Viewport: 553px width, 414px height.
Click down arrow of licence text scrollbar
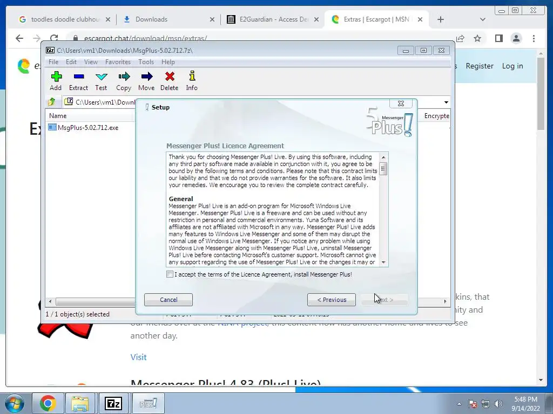pyautogui.click(x=383, y=263)
